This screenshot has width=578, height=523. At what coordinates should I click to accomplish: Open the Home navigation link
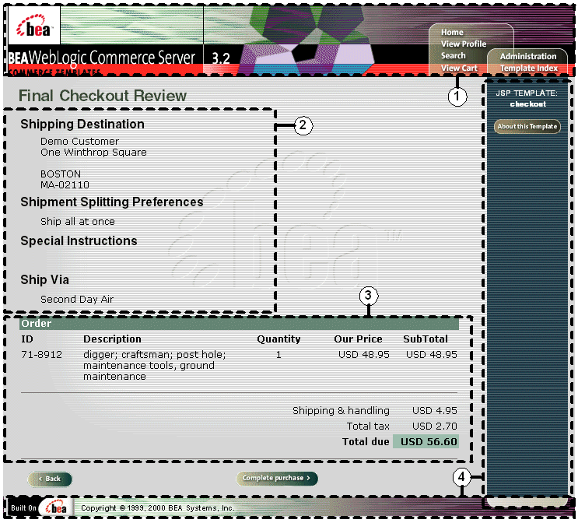(x=452, y=33)
